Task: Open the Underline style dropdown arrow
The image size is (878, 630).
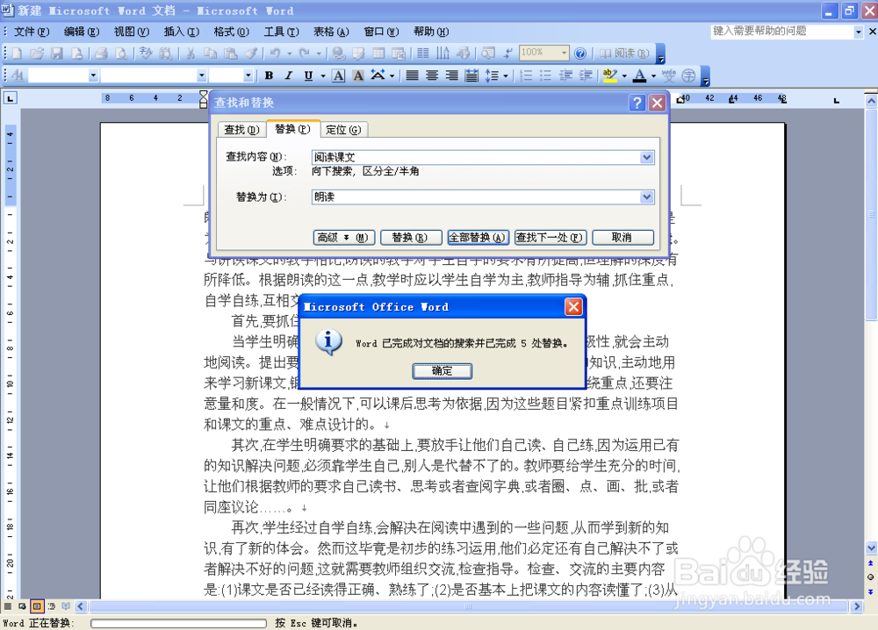Action: pyautogui.click(x=322, y=75)
